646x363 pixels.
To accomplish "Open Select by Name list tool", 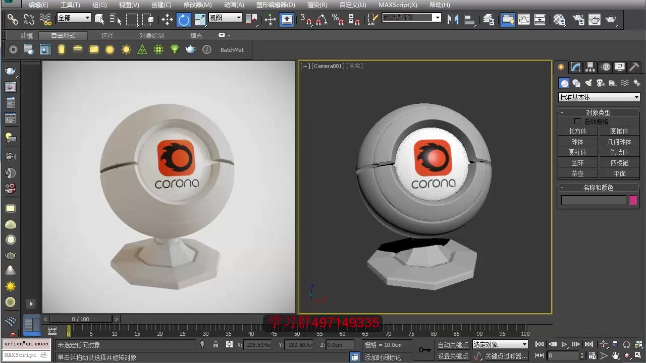I will point(116,20).
